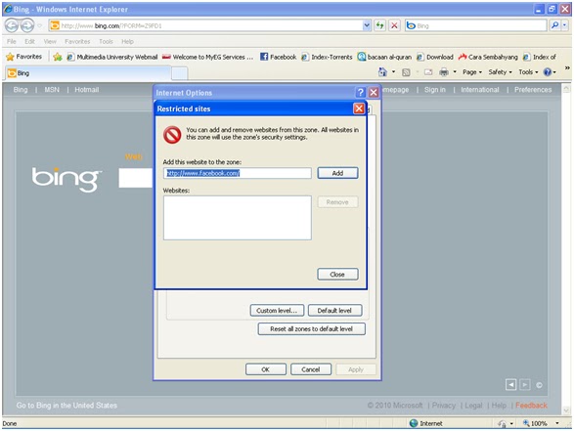Click Add to Favorites Bar star icon
The width and height of the screenshot is (574, 431).
(x=58, y=57)
